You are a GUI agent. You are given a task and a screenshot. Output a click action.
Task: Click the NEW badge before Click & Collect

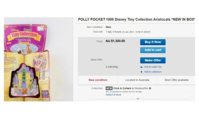point(109,88)
